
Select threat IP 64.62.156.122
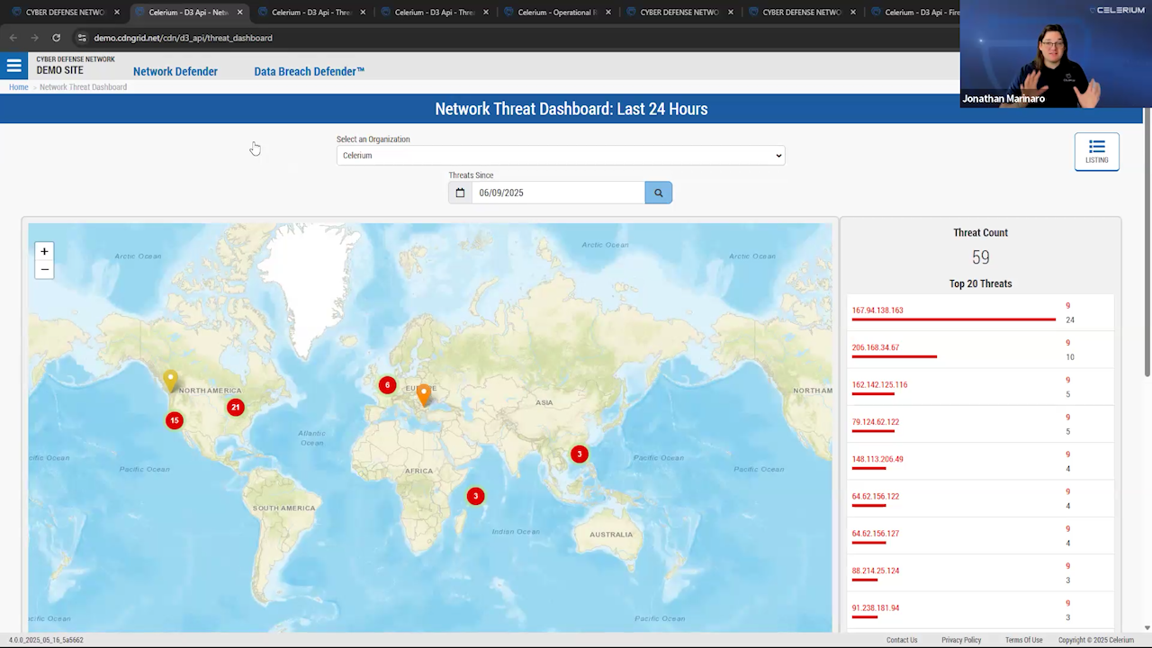876,496
